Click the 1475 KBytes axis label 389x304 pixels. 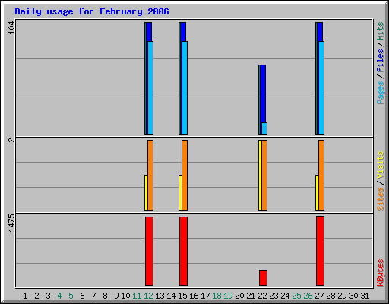tap(11, 223)
